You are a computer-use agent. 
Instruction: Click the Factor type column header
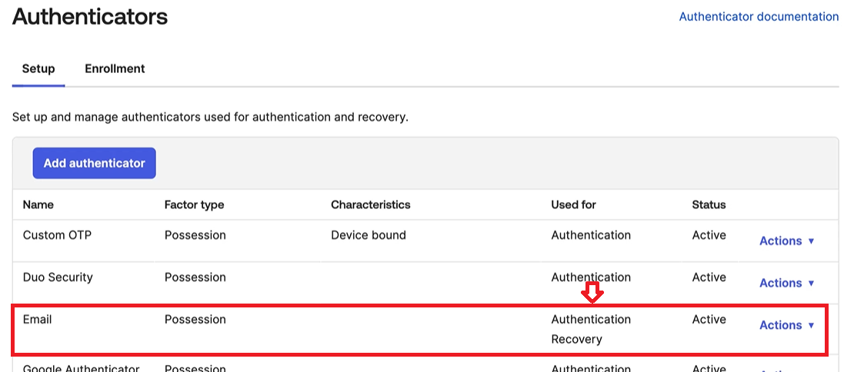point(194,204)
